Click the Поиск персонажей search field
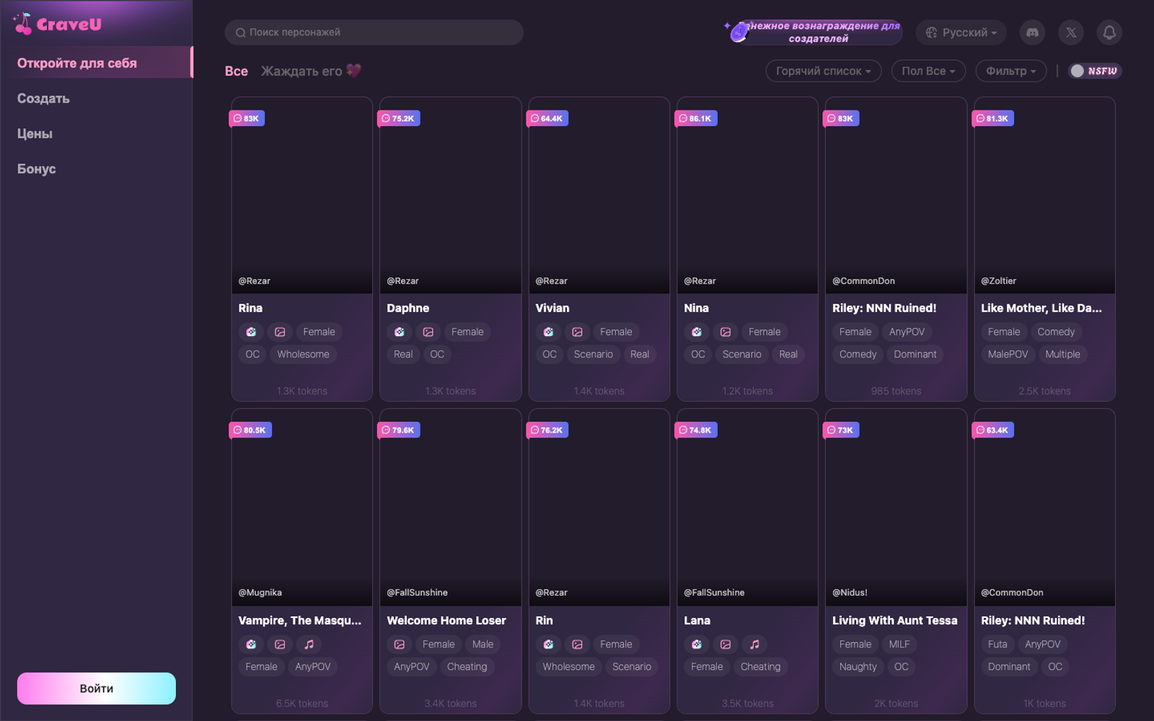 pyautogui.click(x=374, y=32)
